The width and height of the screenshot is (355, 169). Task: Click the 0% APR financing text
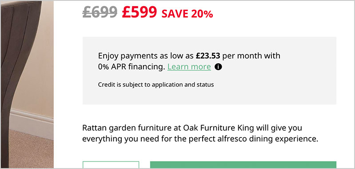[132, 67]
